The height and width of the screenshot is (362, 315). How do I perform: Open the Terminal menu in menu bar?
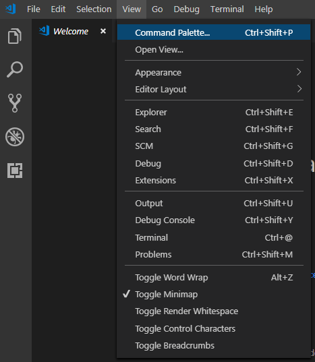227,9
